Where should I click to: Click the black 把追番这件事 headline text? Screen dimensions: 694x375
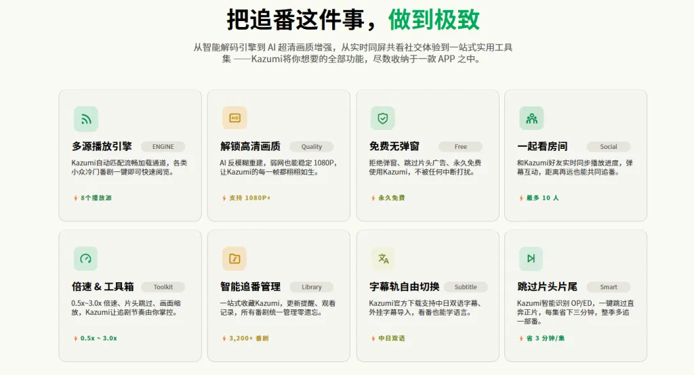(295, 20)
